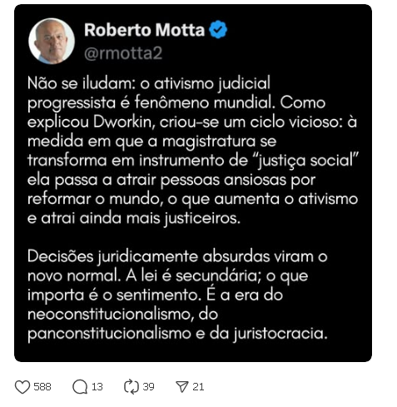Select the paragraph starting "Não se iludam"
397x407 pixels.
(x=193, y=151)
